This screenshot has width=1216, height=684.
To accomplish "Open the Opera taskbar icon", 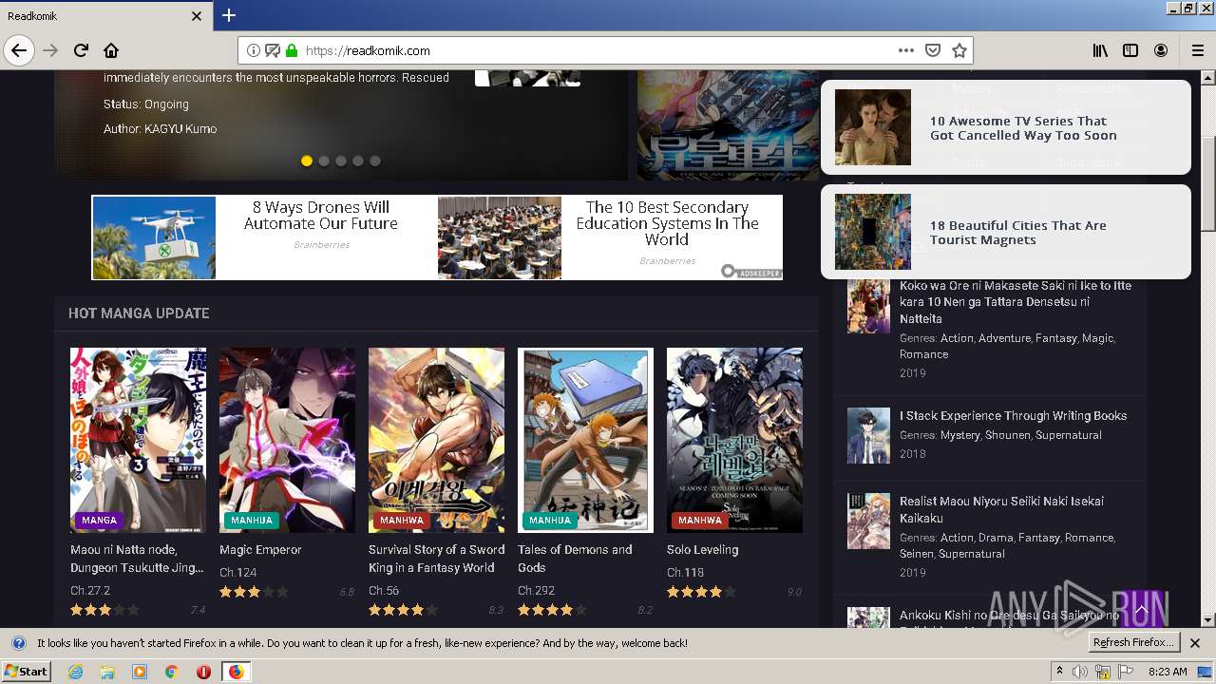I will [x=203, y=672].
